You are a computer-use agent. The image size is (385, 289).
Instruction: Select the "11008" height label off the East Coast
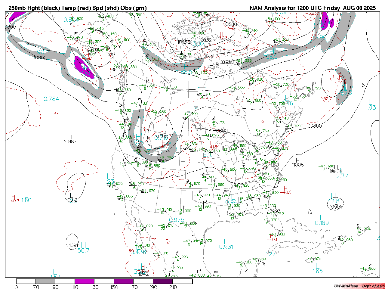pos(298,165)
